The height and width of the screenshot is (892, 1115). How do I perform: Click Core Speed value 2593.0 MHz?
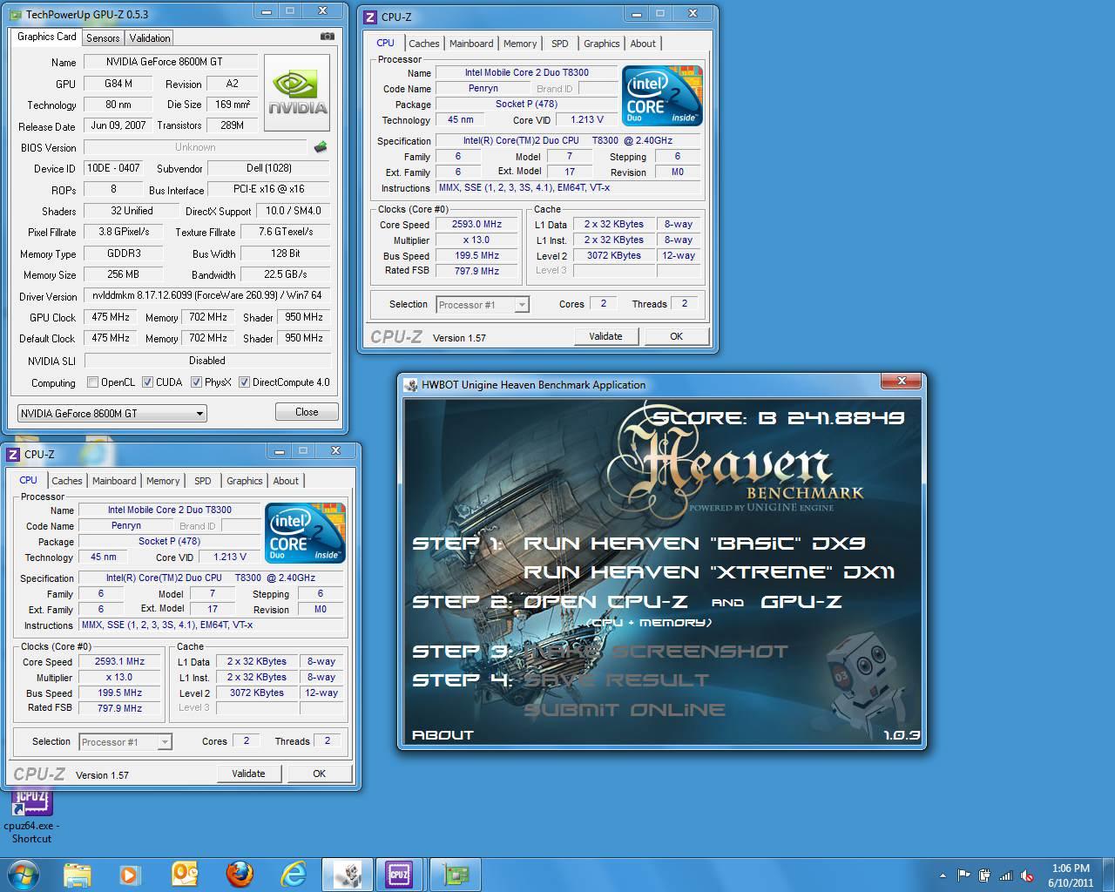coord(476,225)
